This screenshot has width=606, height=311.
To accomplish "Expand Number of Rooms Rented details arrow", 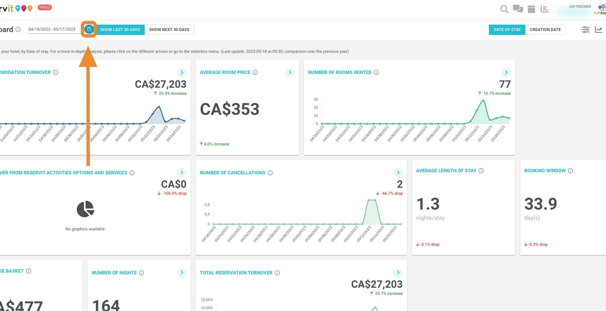I will pos(506,73).
